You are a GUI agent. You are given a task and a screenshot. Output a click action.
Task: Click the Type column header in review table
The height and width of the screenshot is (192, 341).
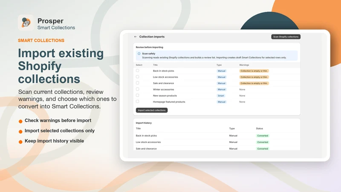[219, 65]
